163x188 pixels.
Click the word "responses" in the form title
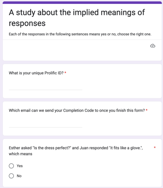(27, 23)
